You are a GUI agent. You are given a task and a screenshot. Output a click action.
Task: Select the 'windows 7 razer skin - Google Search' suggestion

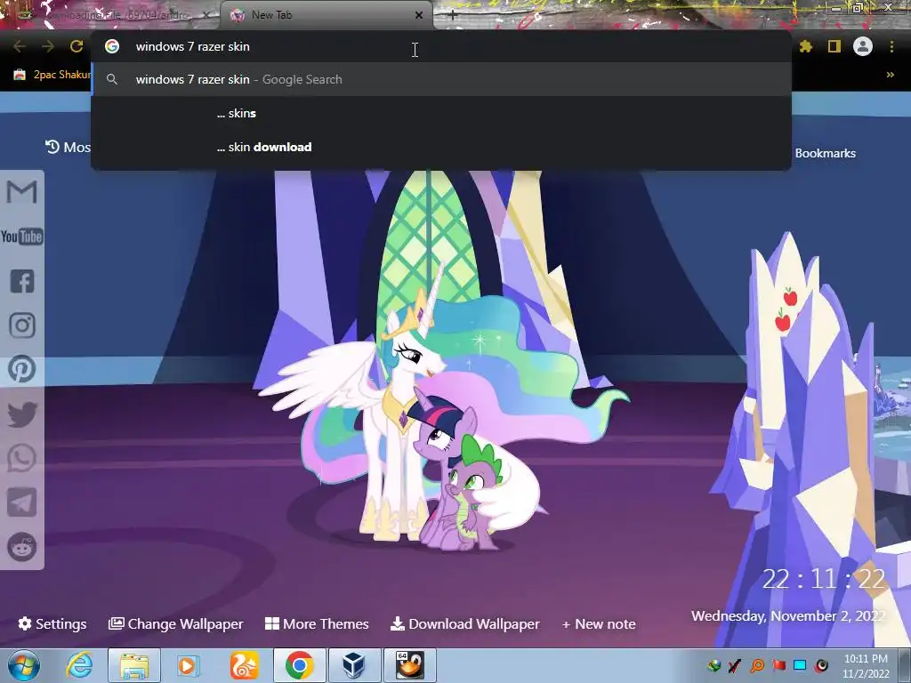click(x=441, y=79)
